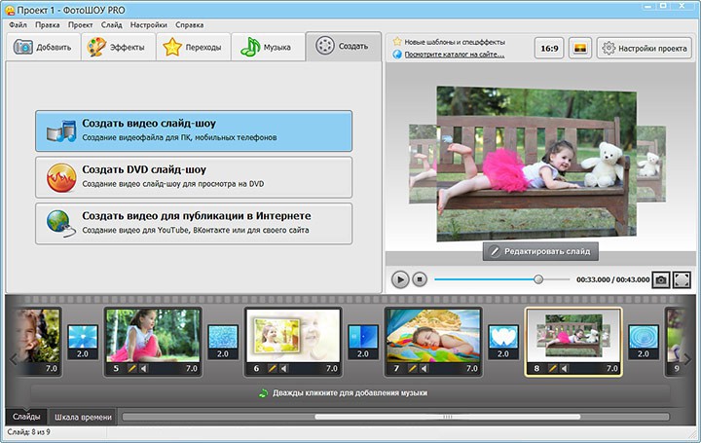Click pencil edit icon on slide 6
Viewport: 701px width, 443px height.
pos(273,369)
